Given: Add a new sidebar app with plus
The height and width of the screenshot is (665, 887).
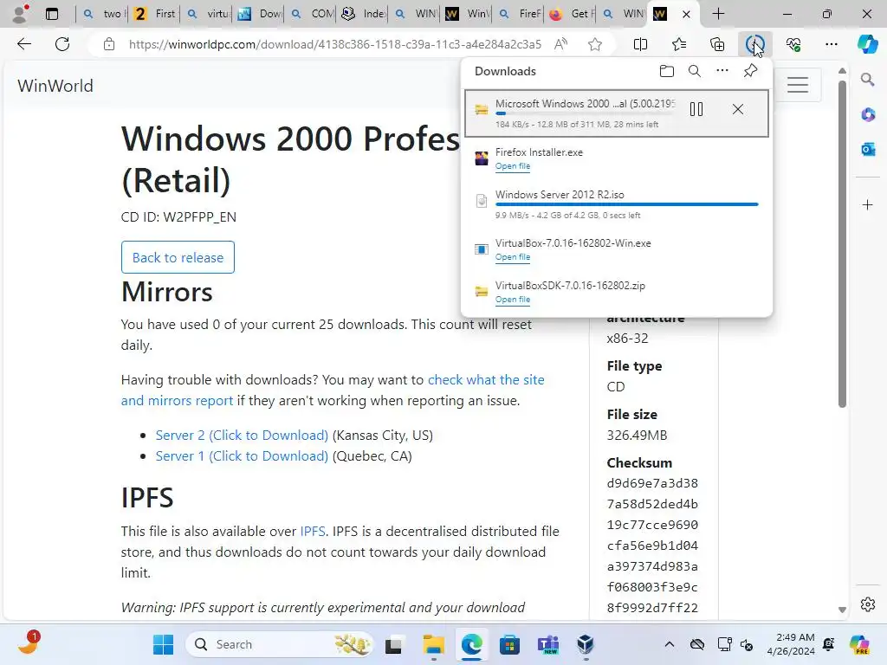Looking at the screenshot, I should (867, 204).
